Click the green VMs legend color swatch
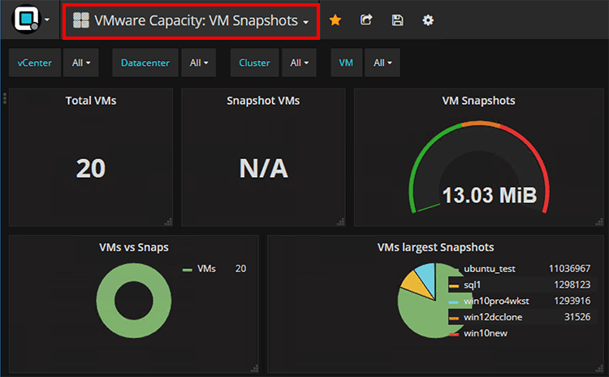The height and width of the screenshot is (377, 609). 188,270
